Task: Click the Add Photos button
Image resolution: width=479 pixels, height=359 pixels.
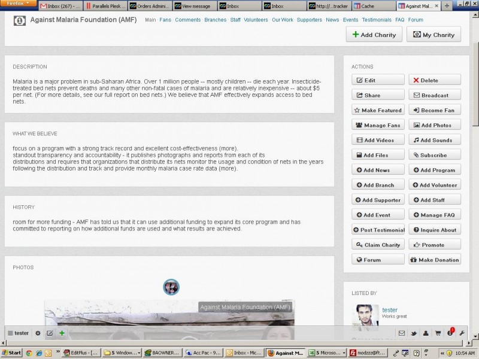Action: (x=435, y=125)
